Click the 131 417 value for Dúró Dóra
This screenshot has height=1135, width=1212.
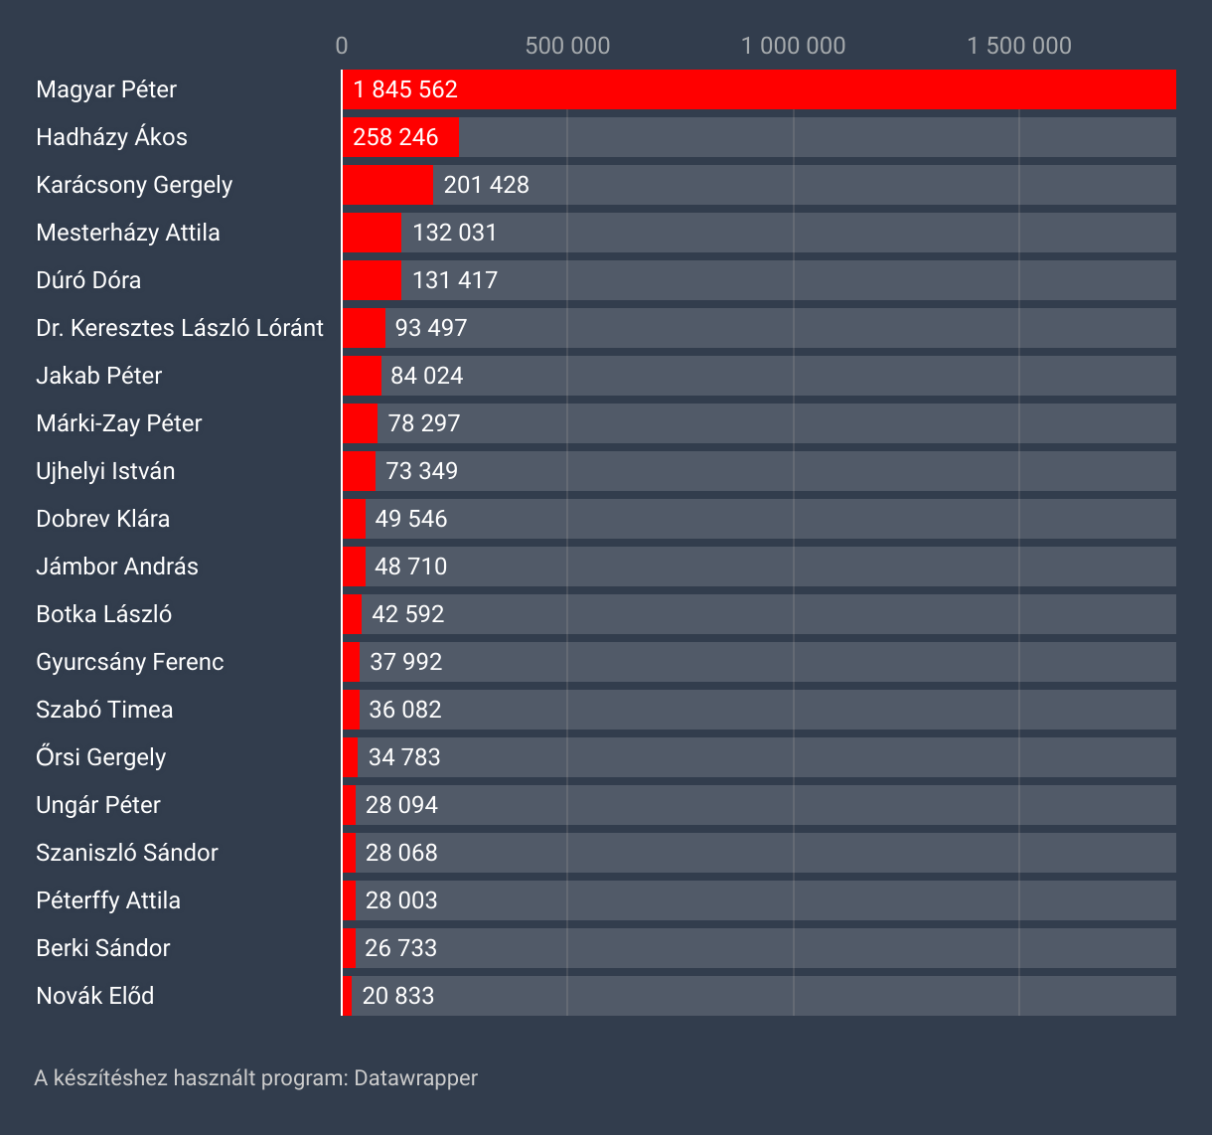[x=454, y=280]
